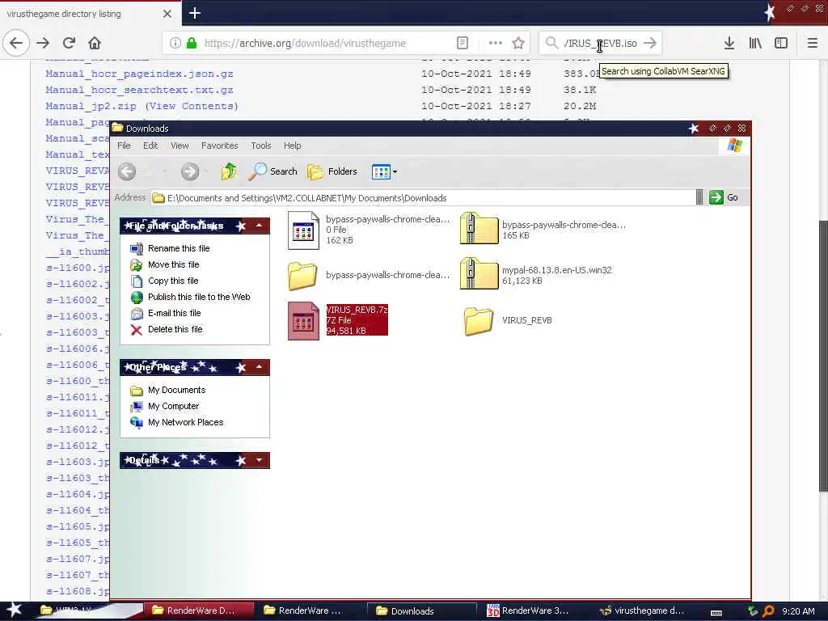The width and height of the screenshot is (828, 621).
Task: Open the View menu
Action: click(180, 146)
